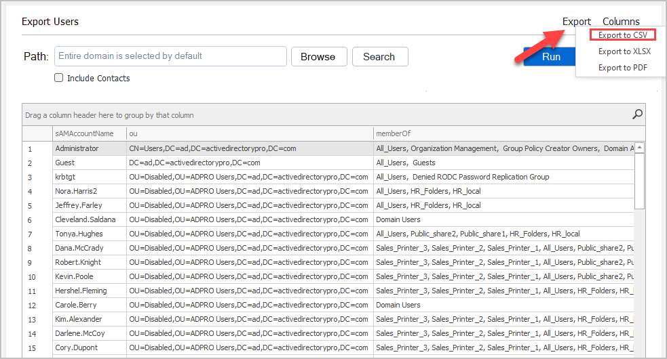
Task: Pick Export to PDF option
Action: 622,68
